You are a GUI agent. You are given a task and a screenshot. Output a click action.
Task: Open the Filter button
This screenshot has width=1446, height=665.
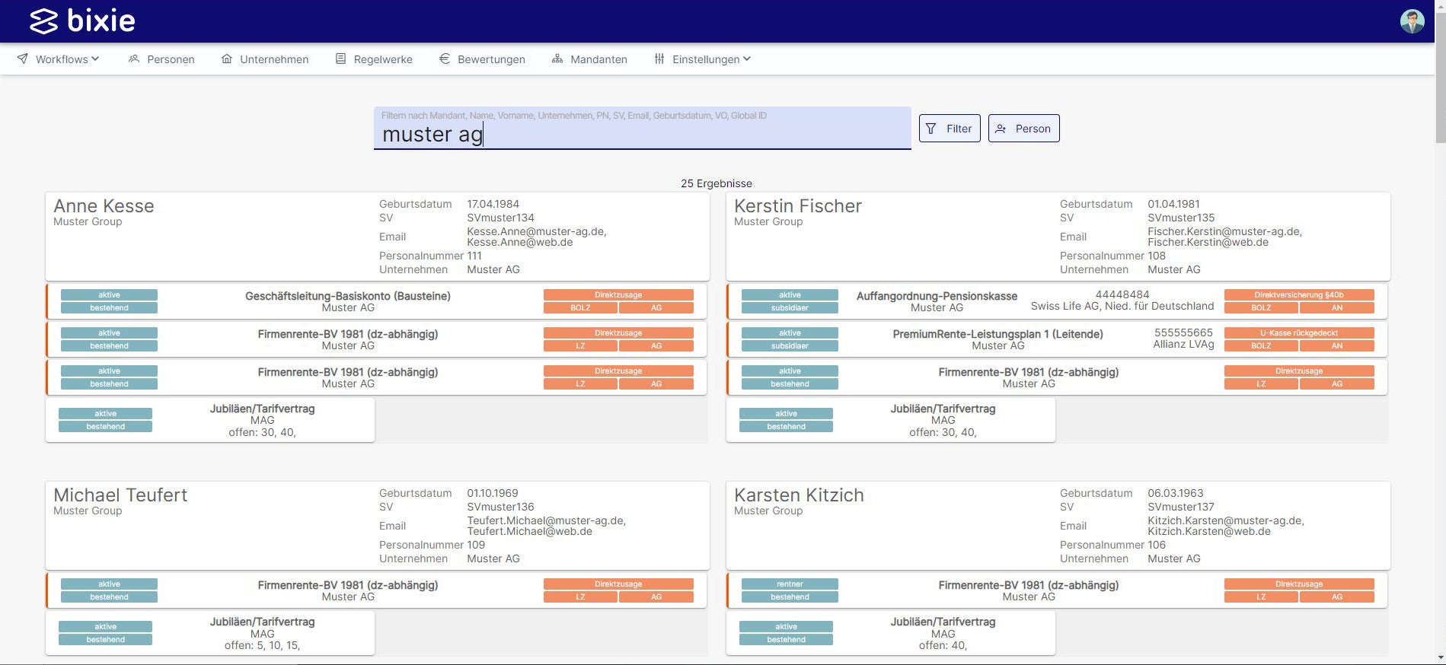tap(949, 129)
